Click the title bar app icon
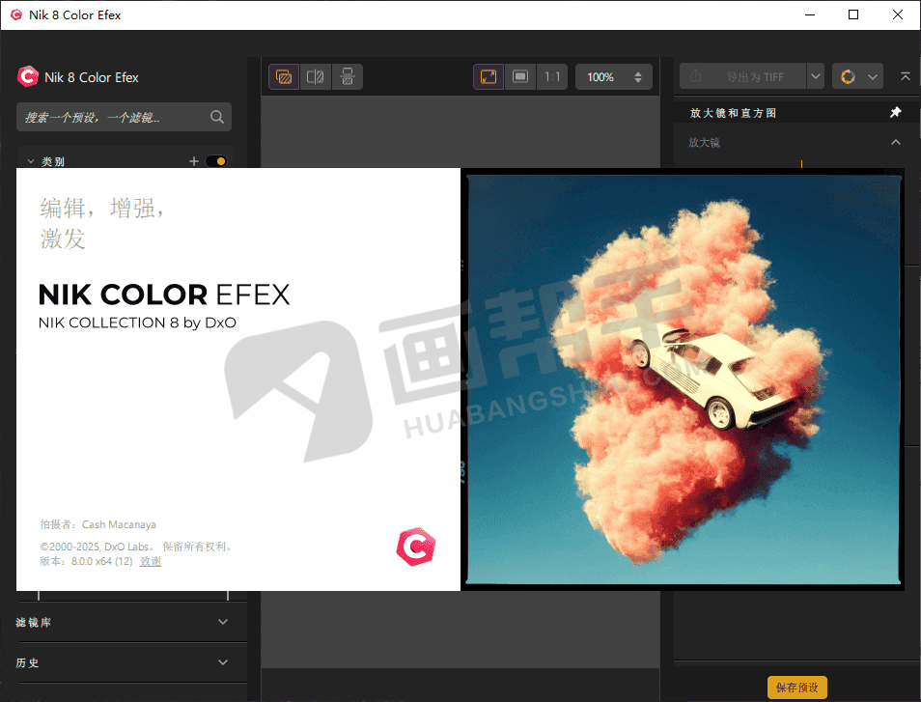The image size is (921, 702). [15, 14]
